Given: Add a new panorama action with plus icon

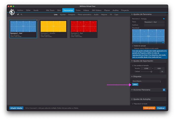Looking at the screenshot, I should point(164,90).
